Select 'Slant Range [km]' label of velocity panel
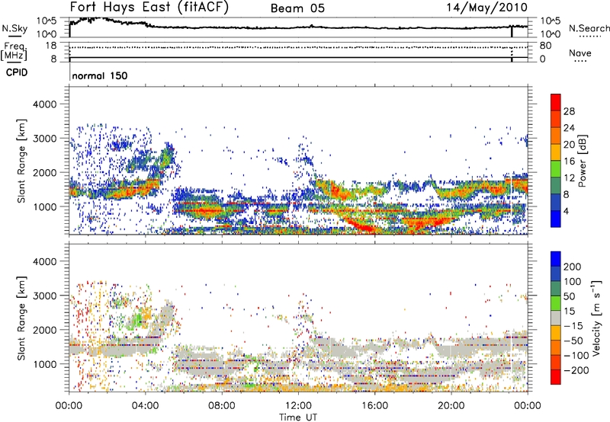The image size is (610, 422). (x=21, y=318)
